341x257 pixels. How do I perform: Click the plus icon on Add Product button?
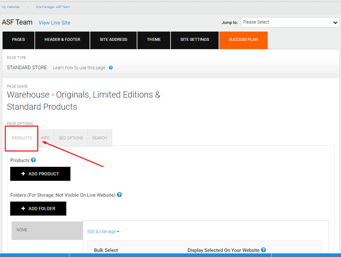point(23,174)
